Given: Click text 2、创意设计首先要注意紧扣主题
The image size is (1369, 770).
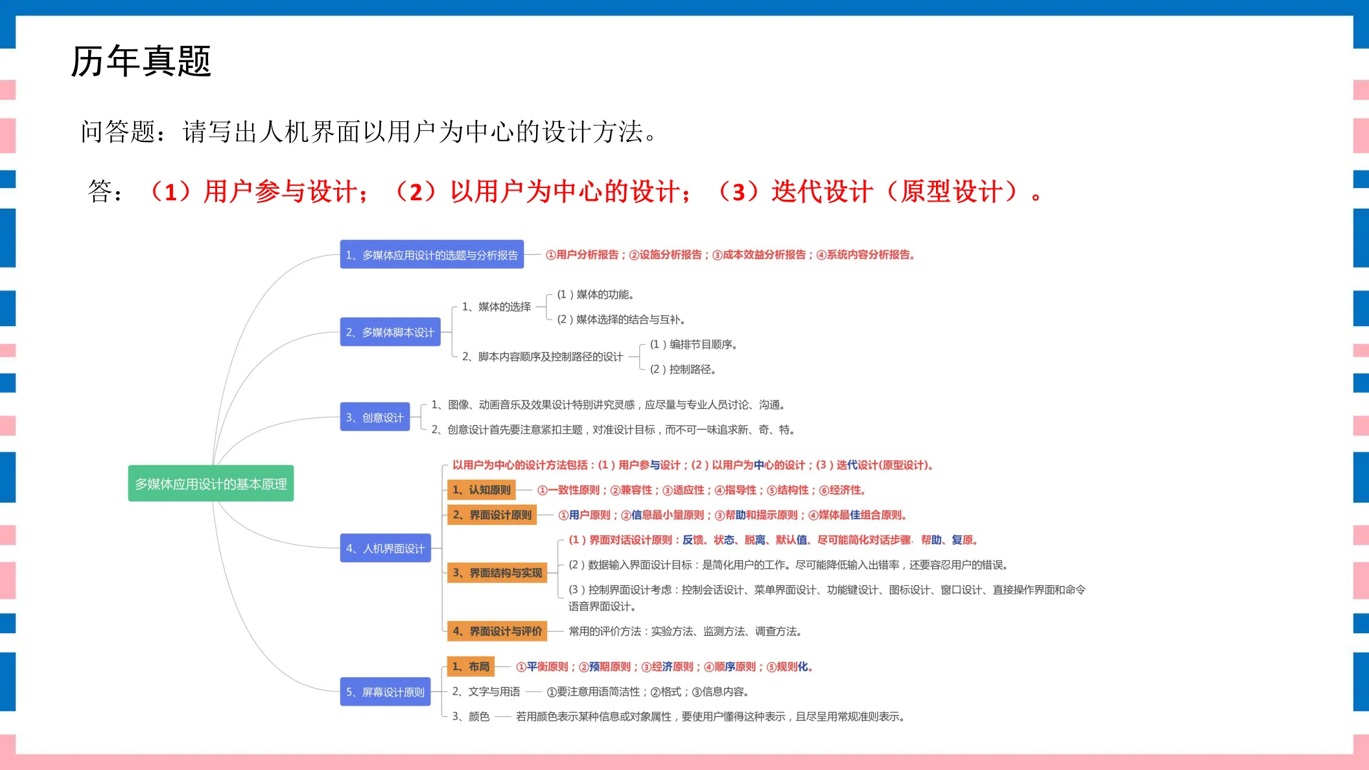Looking at the screenshot, I should (x=614, y=429).
